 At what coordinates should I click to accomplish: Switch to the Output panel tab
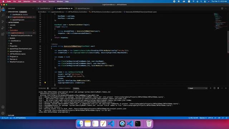pos(54,89)
